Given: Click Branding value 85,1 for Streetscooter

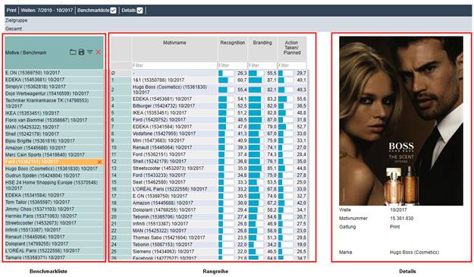Looking at the screenshot, I should [272, 168].
